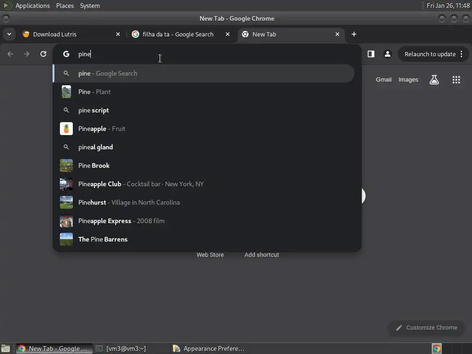Click the Add shortcut tile

[262, 254]
